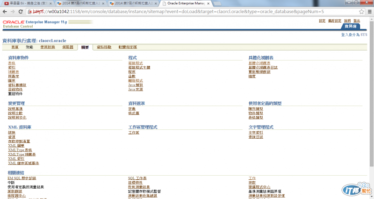The height and width of the screenshot is (199, 374).
Task: Open the 同義字 synonyms link
Action: pyautogui.click(x=14, y=76)
